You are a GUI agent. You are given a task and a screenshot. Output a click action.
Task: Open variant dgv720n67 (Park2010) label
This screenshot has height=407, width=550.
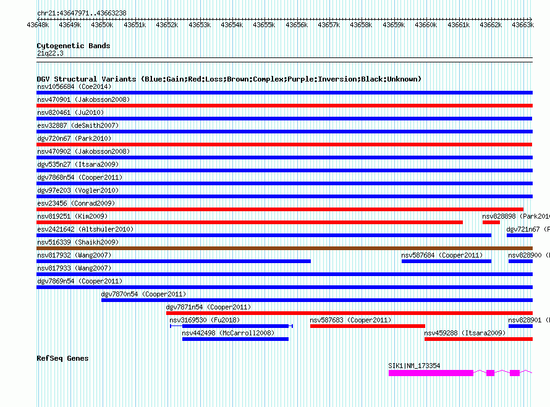click(74, 138)
